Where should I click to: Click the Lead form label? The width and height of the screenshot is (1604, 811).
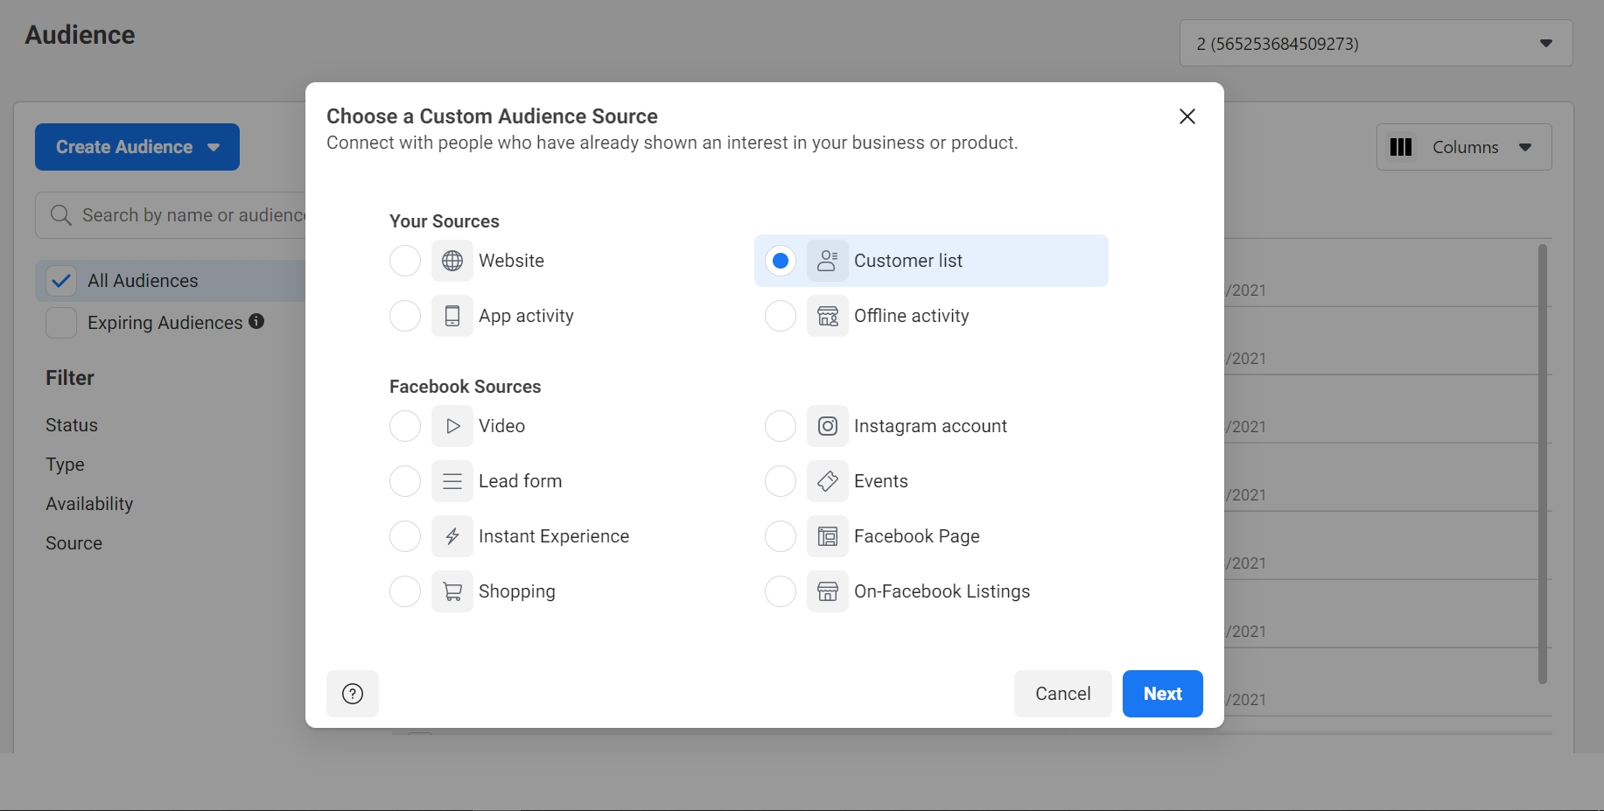pyautogui.click(x=520, y=481)
